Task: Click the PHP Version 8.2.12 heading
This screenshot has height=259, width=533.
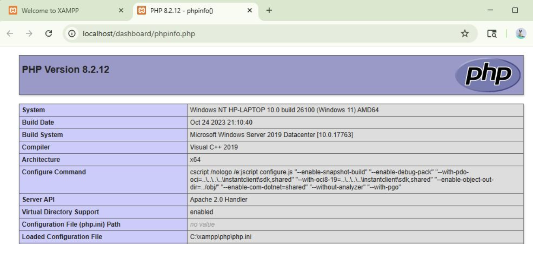Action: 66,70
